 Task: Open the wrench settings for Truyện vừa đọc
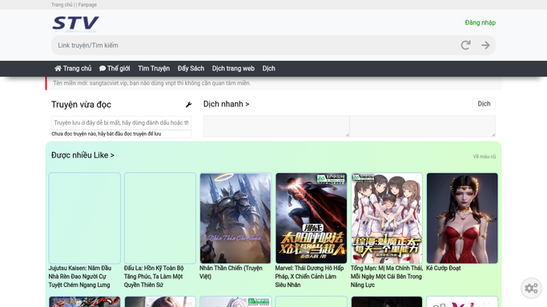pyautogui.click(x=188, y=105)
